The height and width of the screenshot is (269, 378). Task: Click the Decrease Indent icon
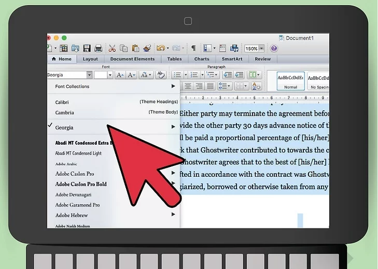pyautogui.click(x=228, y=75)
